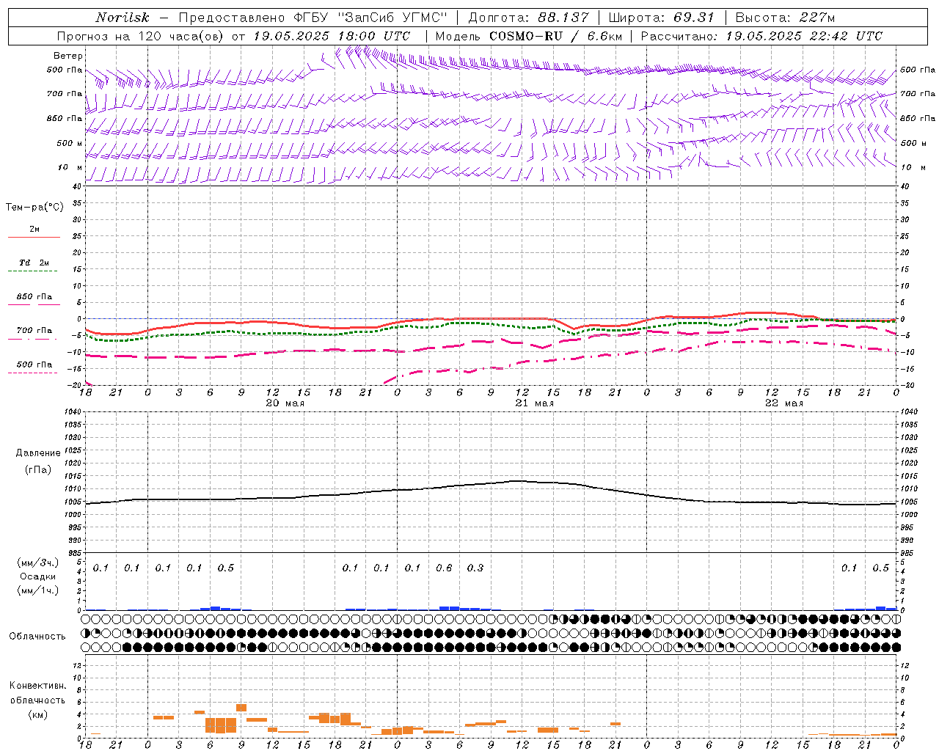Click the 'Давление' pressure panel label
939x751 pixels.
pyautogui.click(x=38, y=453)
